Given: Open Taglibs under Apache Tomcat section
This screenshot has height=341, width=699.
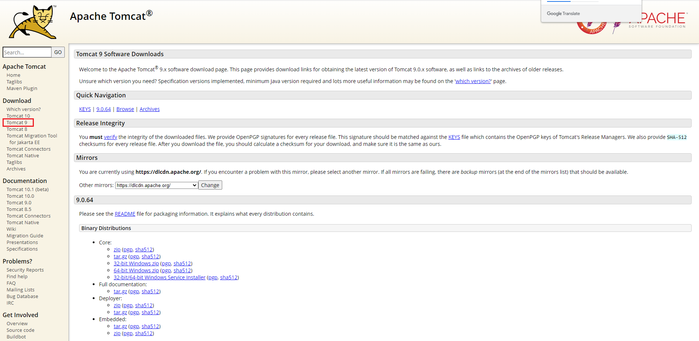Looking at the screenshot, I should coord(14,82).
